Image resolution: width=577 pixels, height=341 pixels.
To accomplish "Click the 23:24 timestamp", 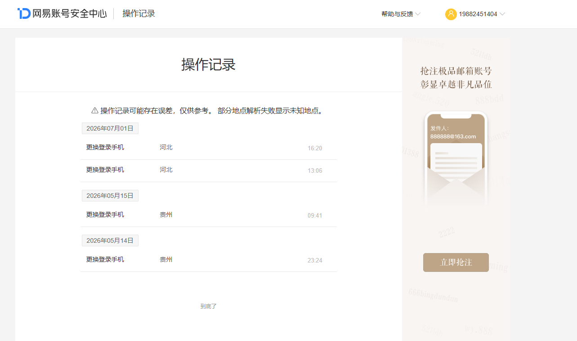I will tap(315, 260).
